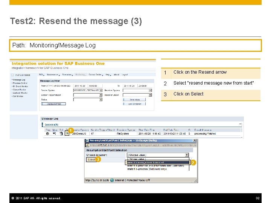Open the Scenarios menu
This screenshot has width=271, height=203.
click(x=67, y=74)
